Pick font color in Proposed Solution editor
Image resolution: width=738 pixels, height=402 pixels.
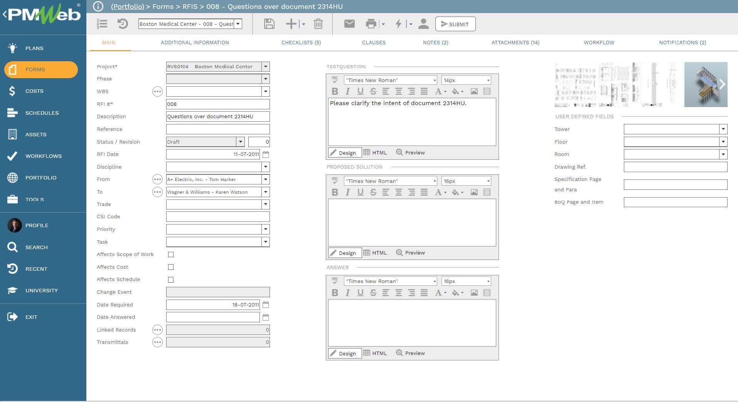point(440,192)
